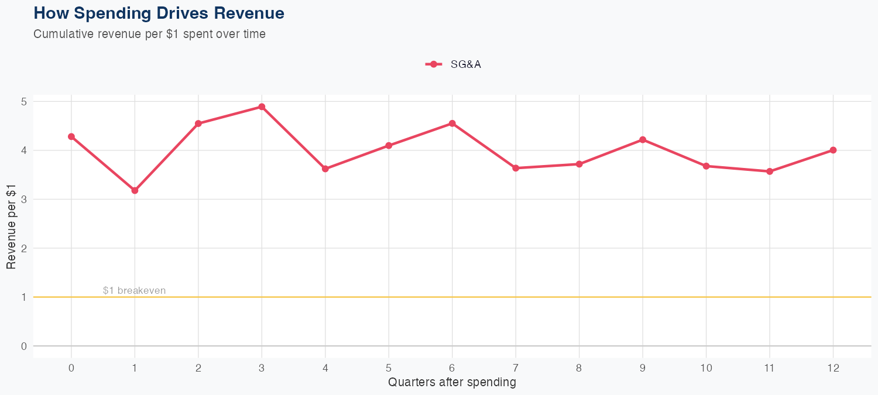Select the data point at quarter 6
878x395 pixels.
coord(452,123)
